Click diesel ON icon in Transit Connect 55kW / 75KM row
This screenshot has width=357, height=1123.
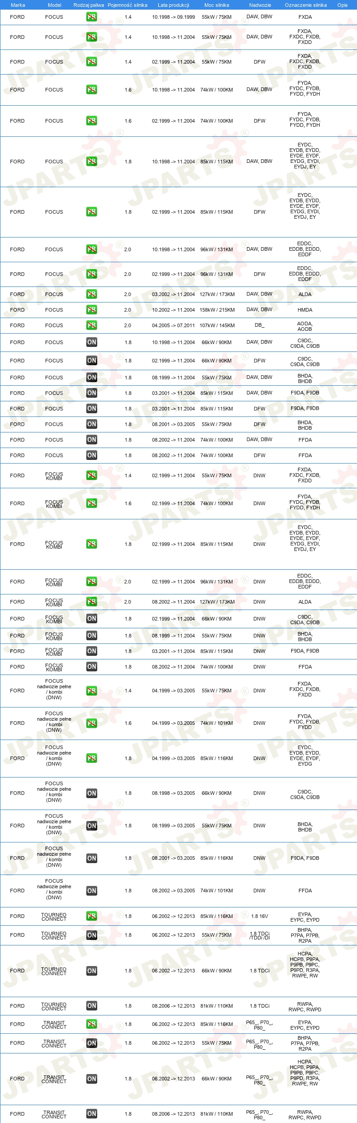pos(91,1043)
